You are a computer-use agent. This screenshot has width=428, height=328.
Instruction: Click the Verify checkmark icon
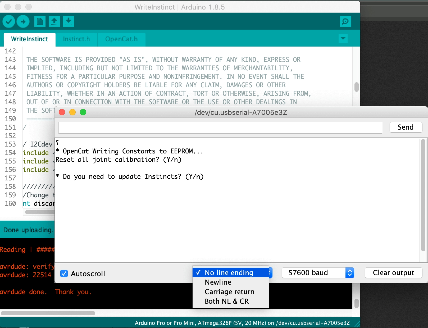pyautogui.click(x=9, y=21)
